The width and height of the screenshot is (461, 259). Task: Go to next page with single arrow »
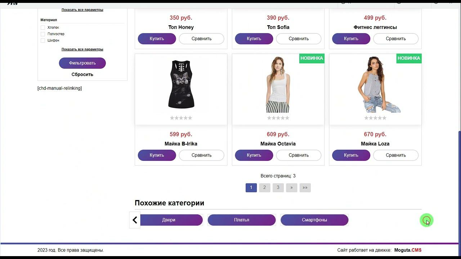(291, 187)
